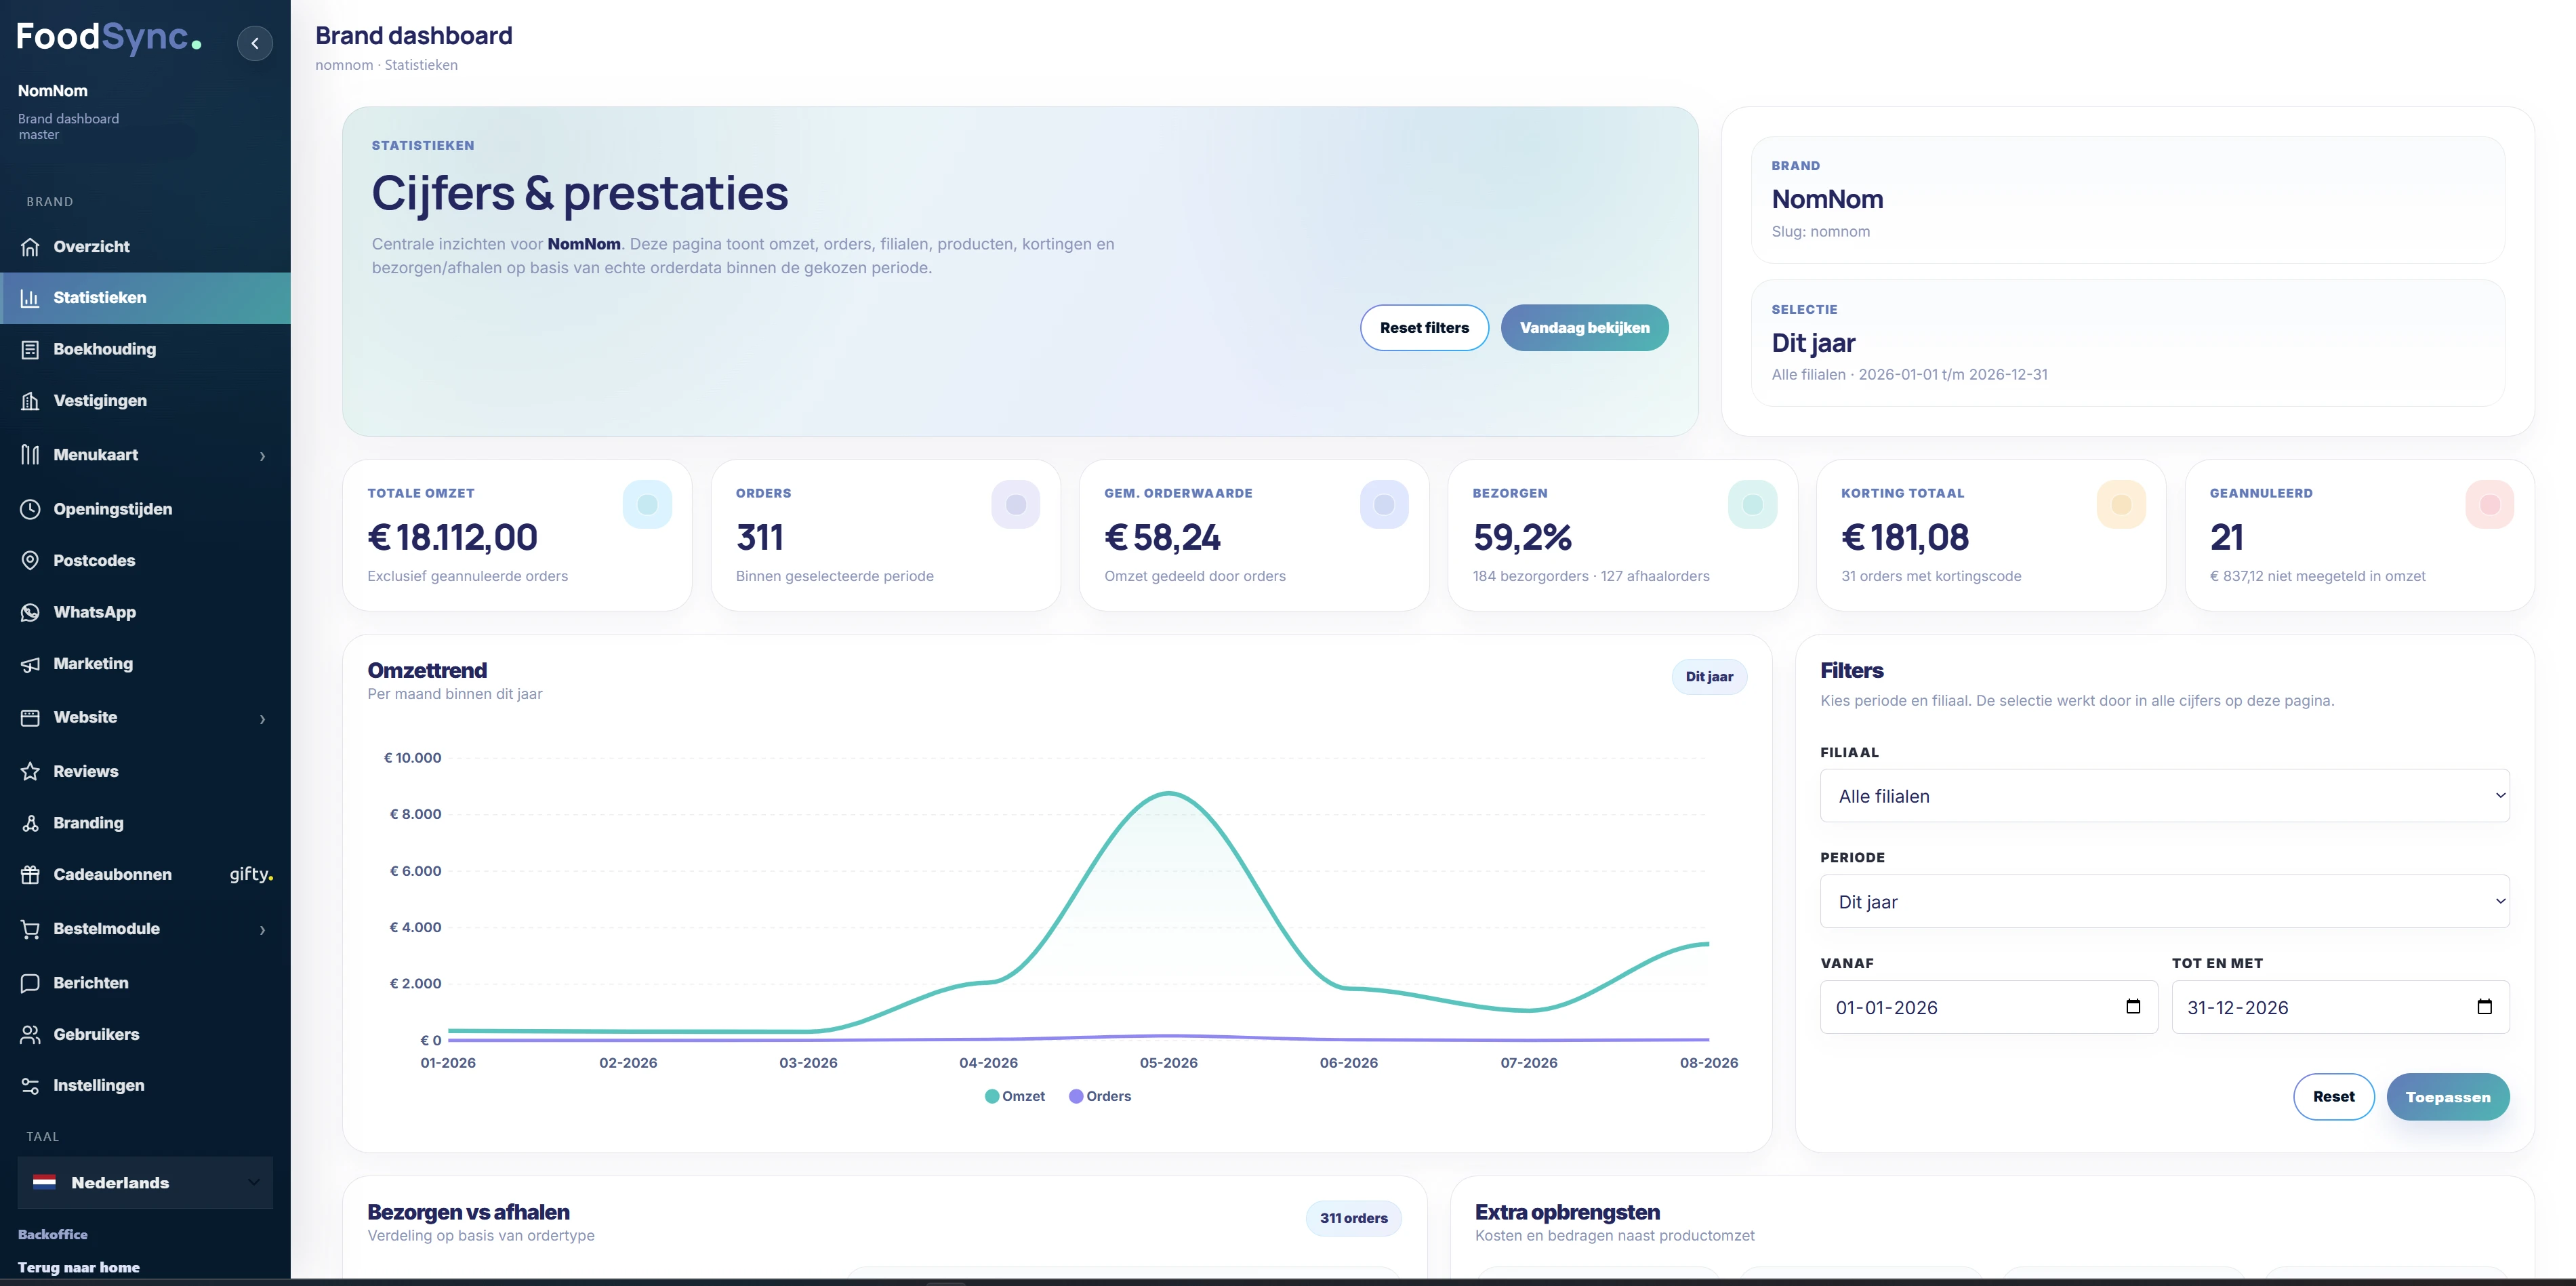Toggle the Orders series in chart legend
This screenshot has height=1286, width=2576.
coord(1100,1096)
